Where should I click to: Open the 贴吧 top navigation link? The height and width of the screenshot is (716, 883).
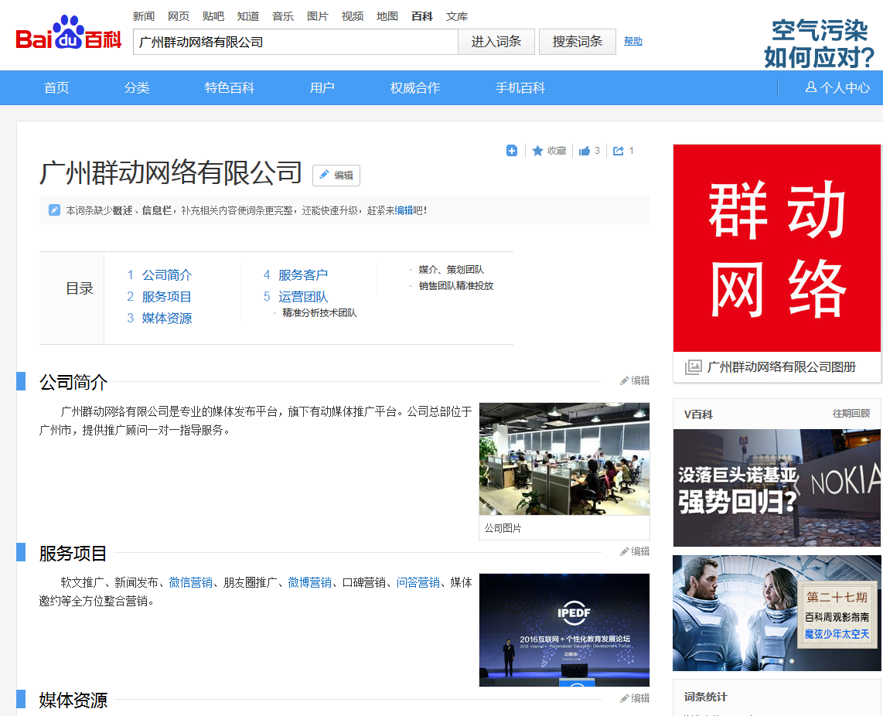213,16
